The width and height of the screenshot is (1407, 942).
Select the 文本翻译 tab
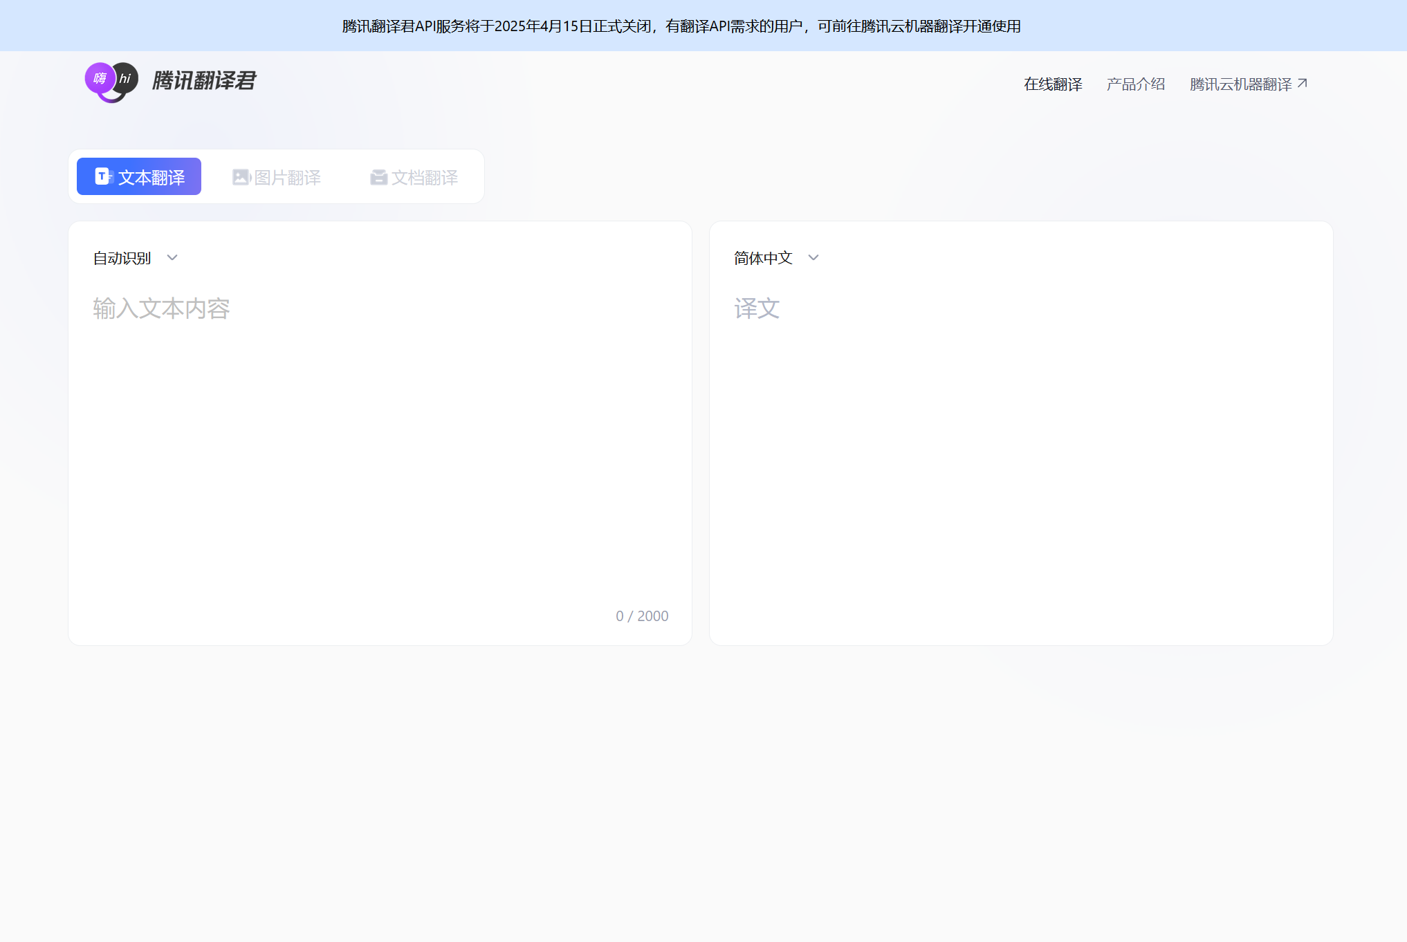pos(138,176)
